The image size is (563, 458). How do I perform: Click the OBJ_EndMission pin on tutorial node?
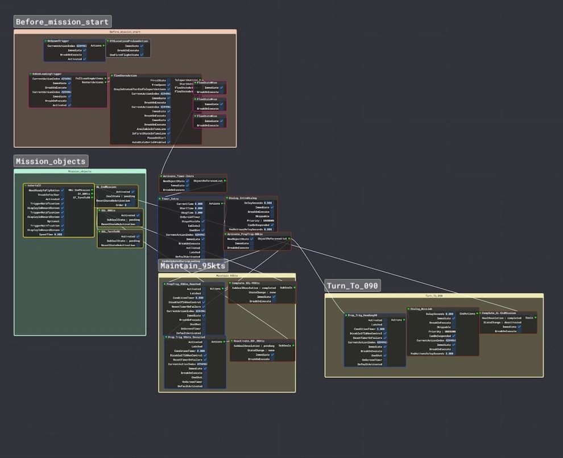coord(92,190)
